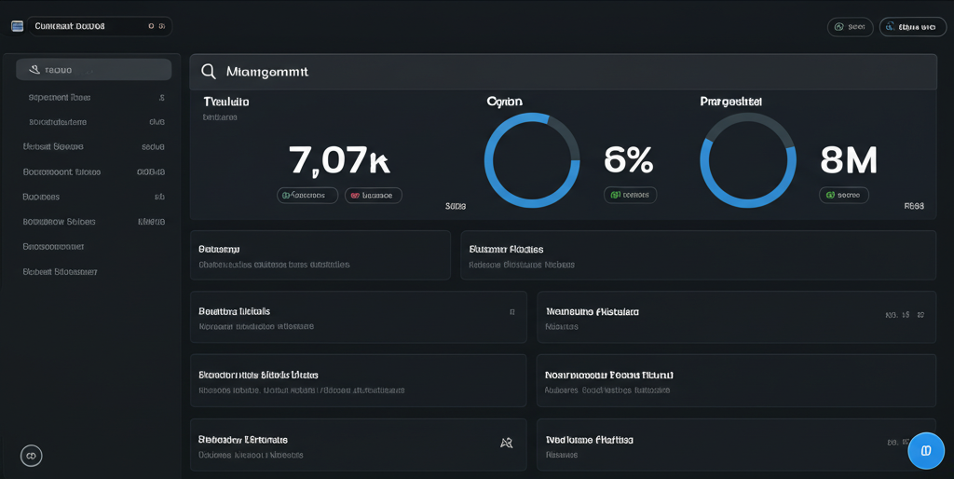Open the 'Bodieees' sidebar item
This screenshot has height=479, width=954.
tap(94, 197)
